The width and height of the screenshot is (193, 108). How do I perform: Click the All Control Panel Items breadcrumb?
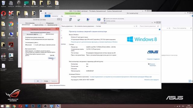tap(84, 26)
